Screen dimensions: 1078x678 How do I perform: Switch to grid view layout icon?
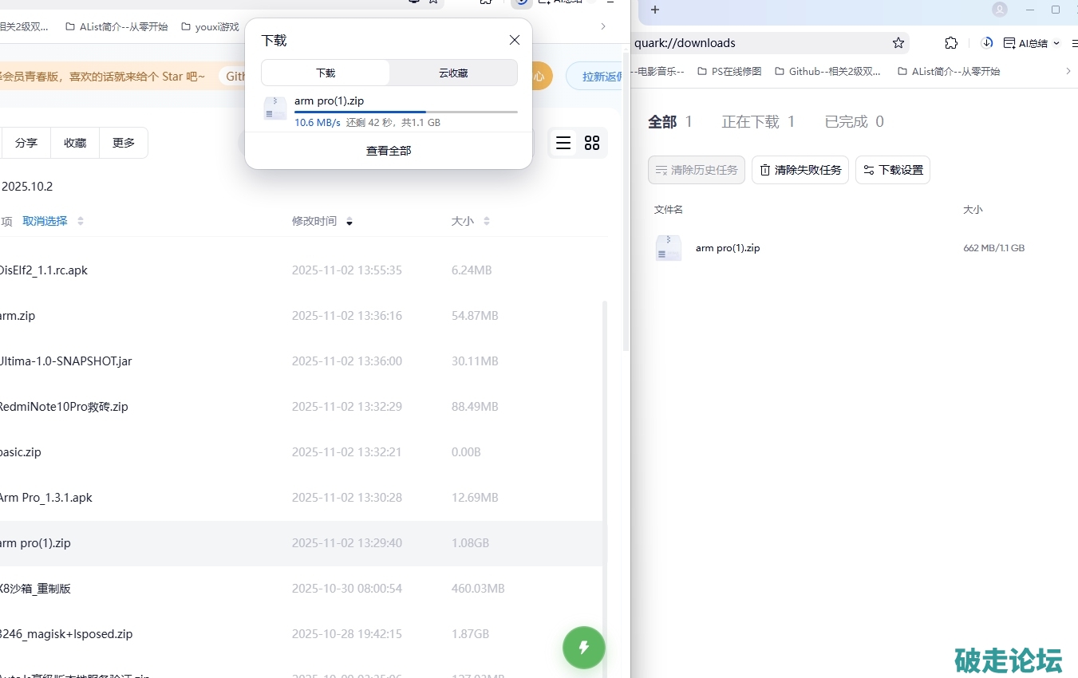point(592,143)
